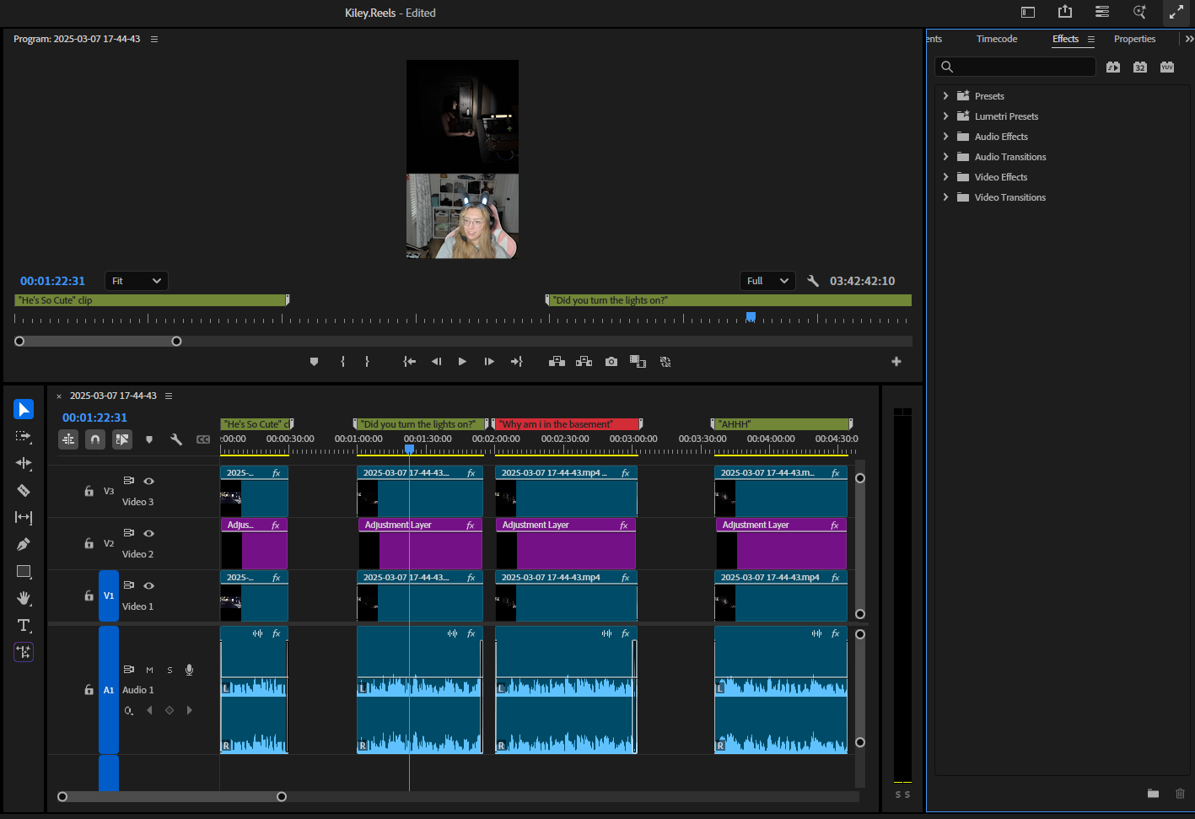Switch to the Timecode tab

(x=997, y=39)
